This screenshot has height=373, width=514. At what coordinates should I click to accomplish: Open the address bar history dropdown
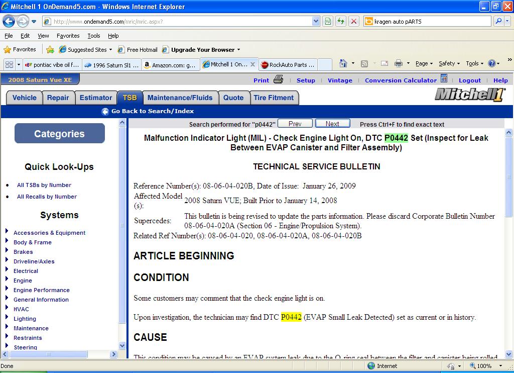[316, 22]
